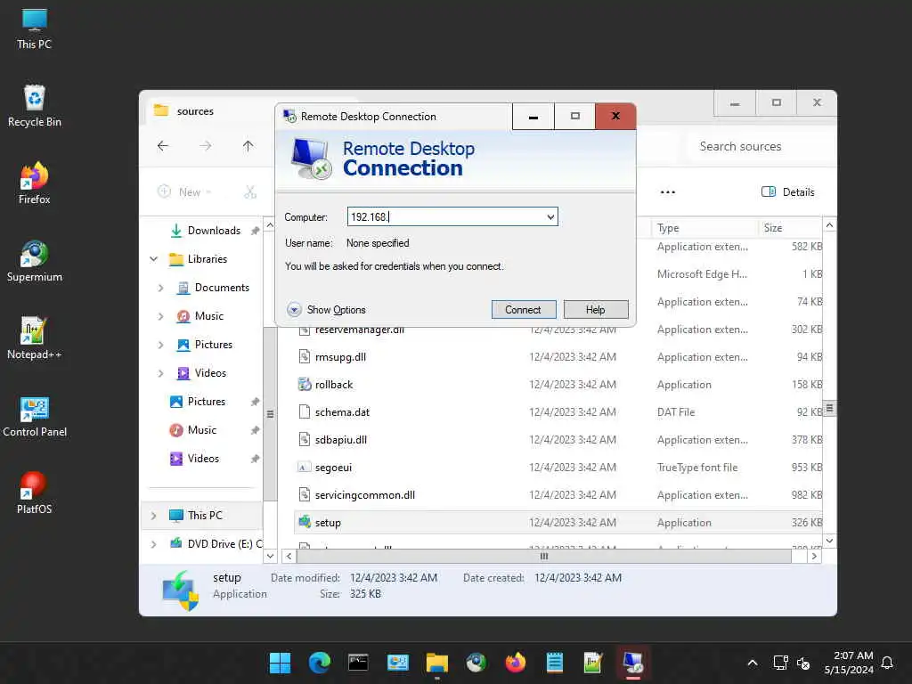Click the horizontal scrollbar in file list
The width and height of the screenshot is (912, 684).
[544, 556]
